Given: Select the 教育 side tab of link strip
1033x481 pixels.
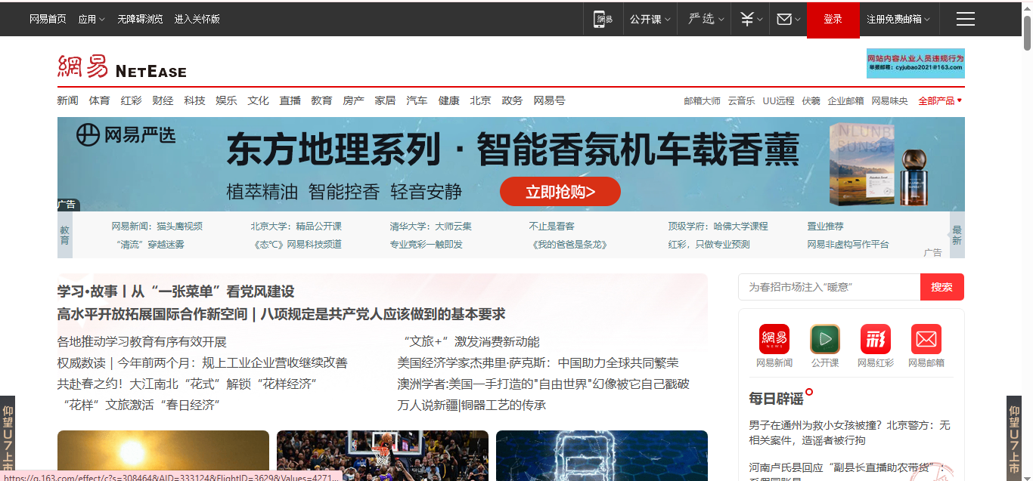Looking at the screenshot, I should coord(65,235).
